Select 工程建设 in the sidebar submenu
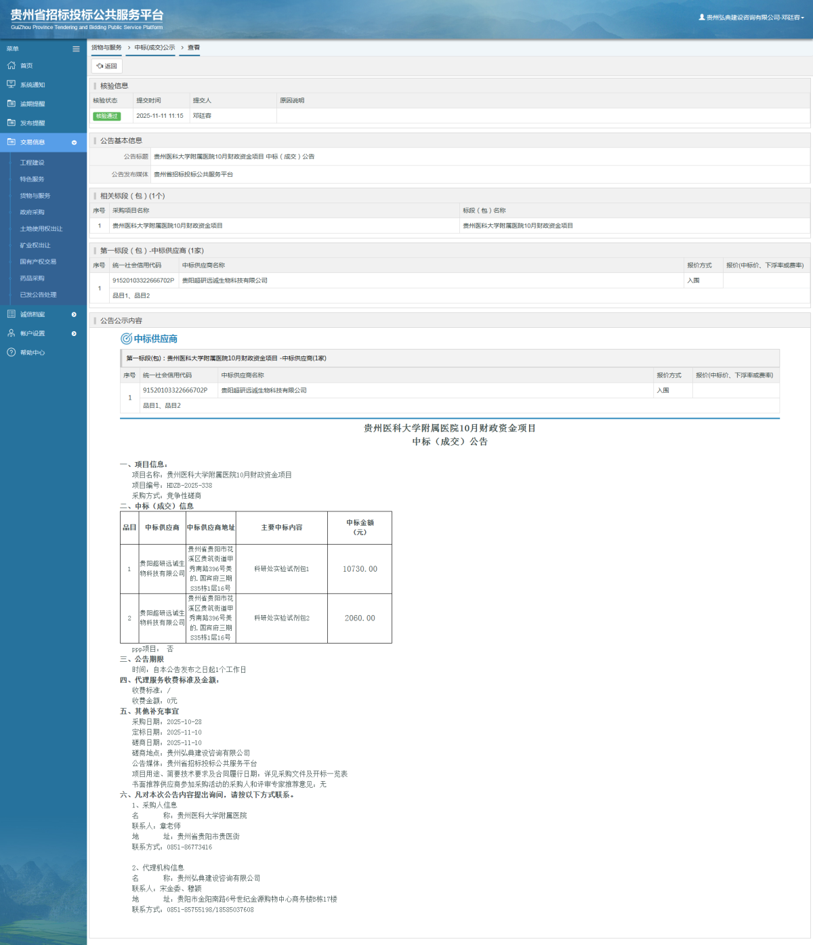 click(32, 163)
